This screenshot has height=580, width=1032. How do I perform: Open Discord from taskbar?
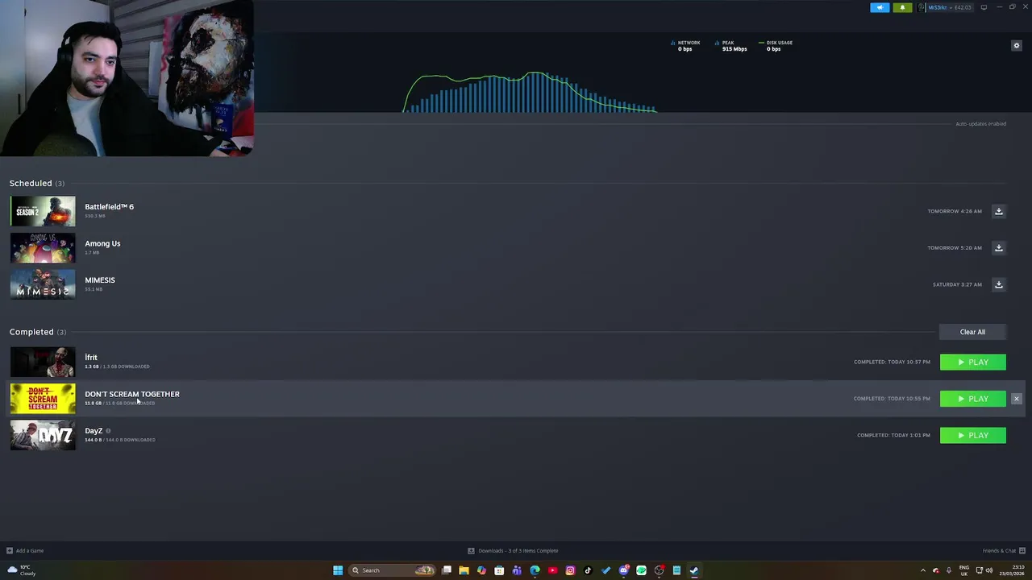(623, 570)
